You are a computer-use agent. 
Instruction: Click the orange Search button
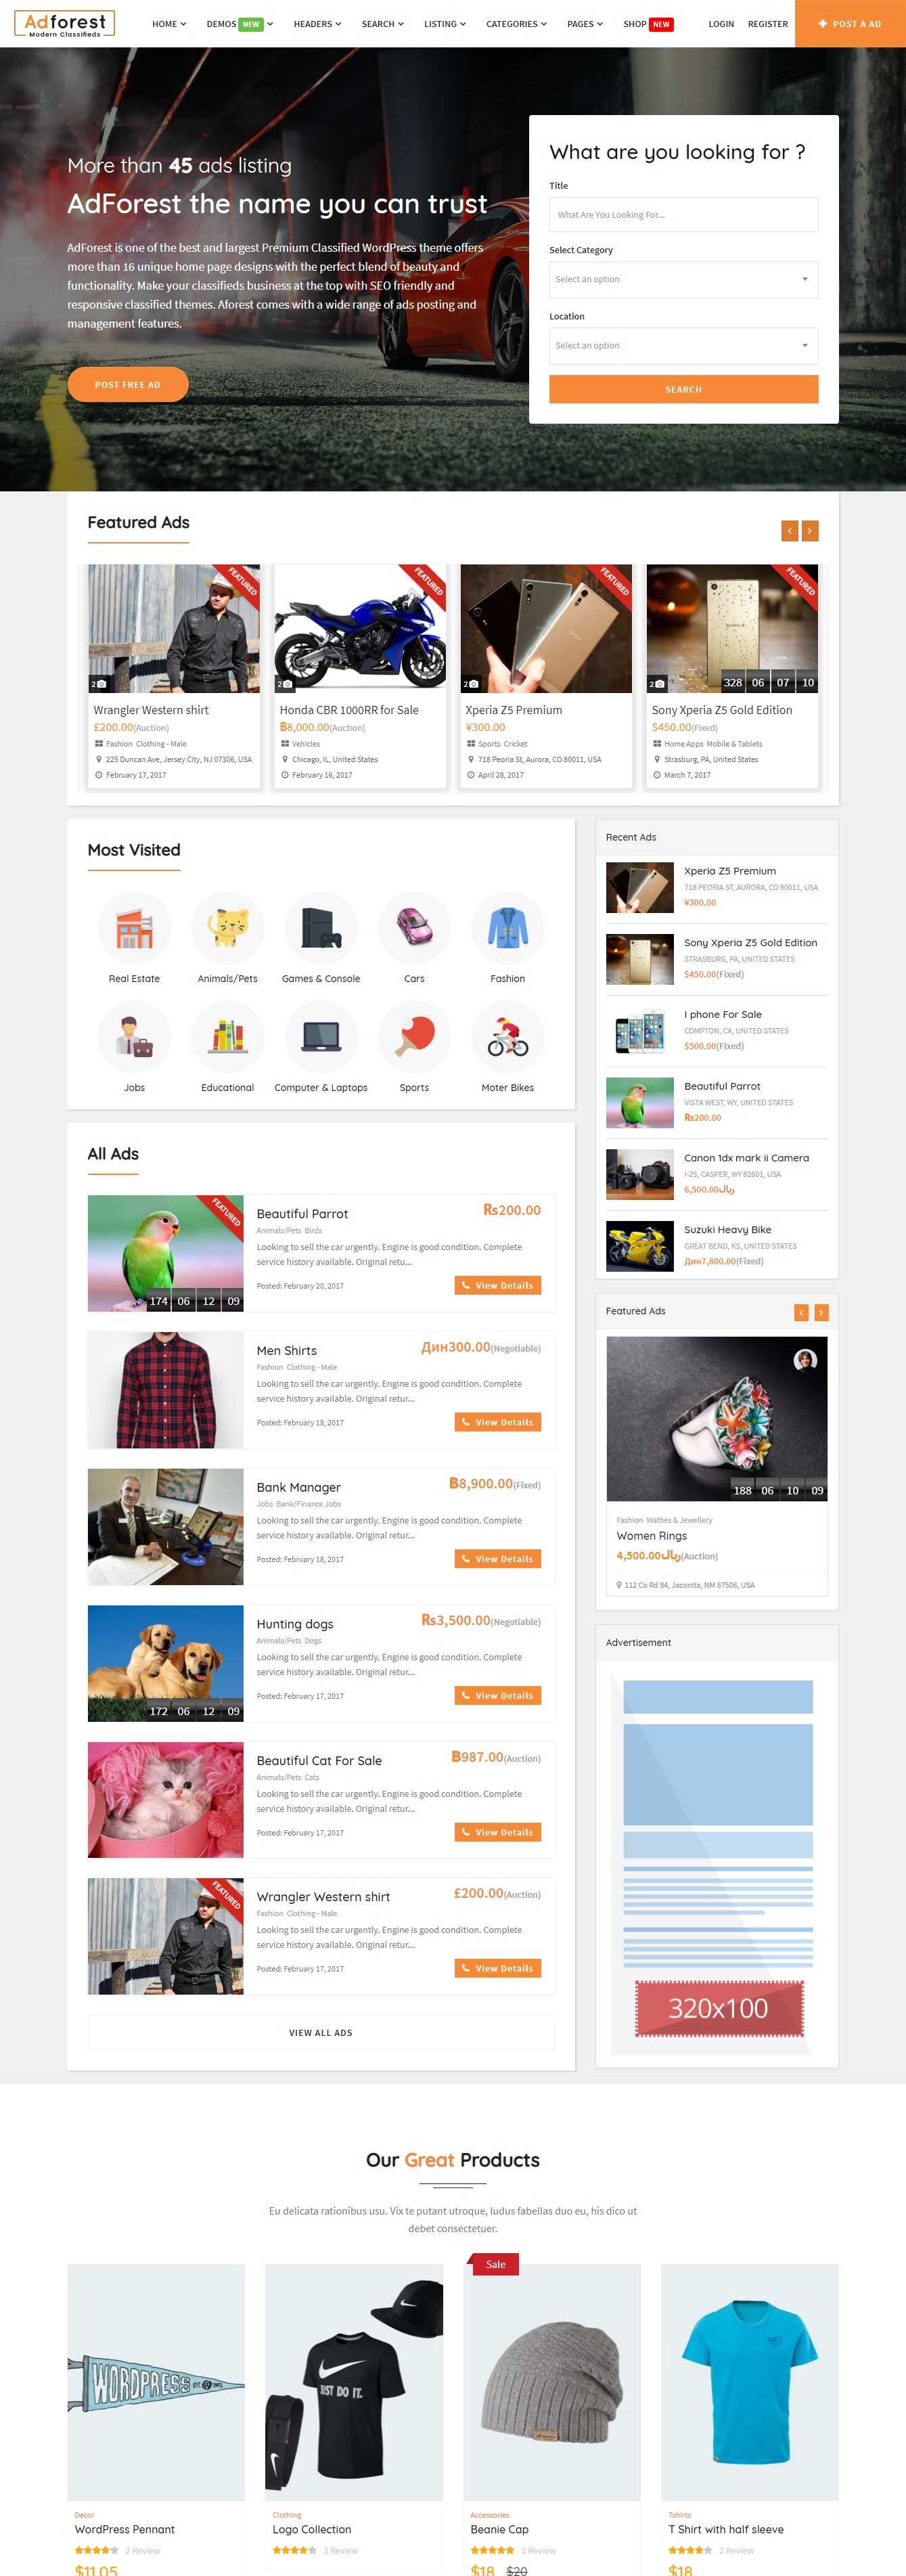click(683, 389)
